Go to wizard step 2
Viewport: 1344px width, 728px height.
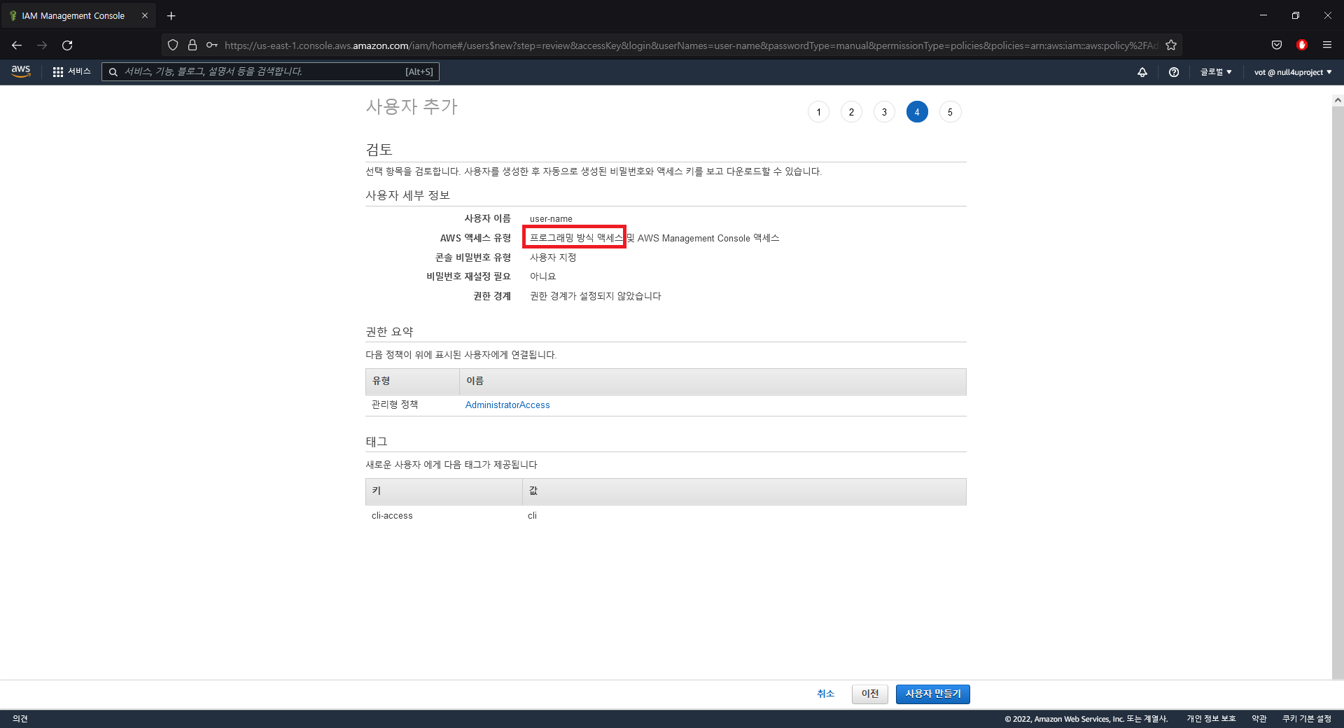click(851, 112)
